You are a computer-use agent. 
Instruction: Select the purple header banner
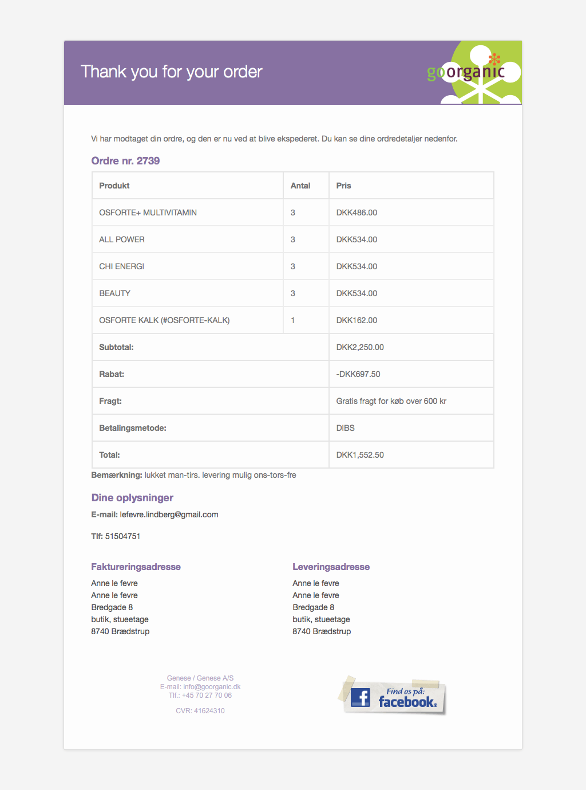[x=229, y=73]
